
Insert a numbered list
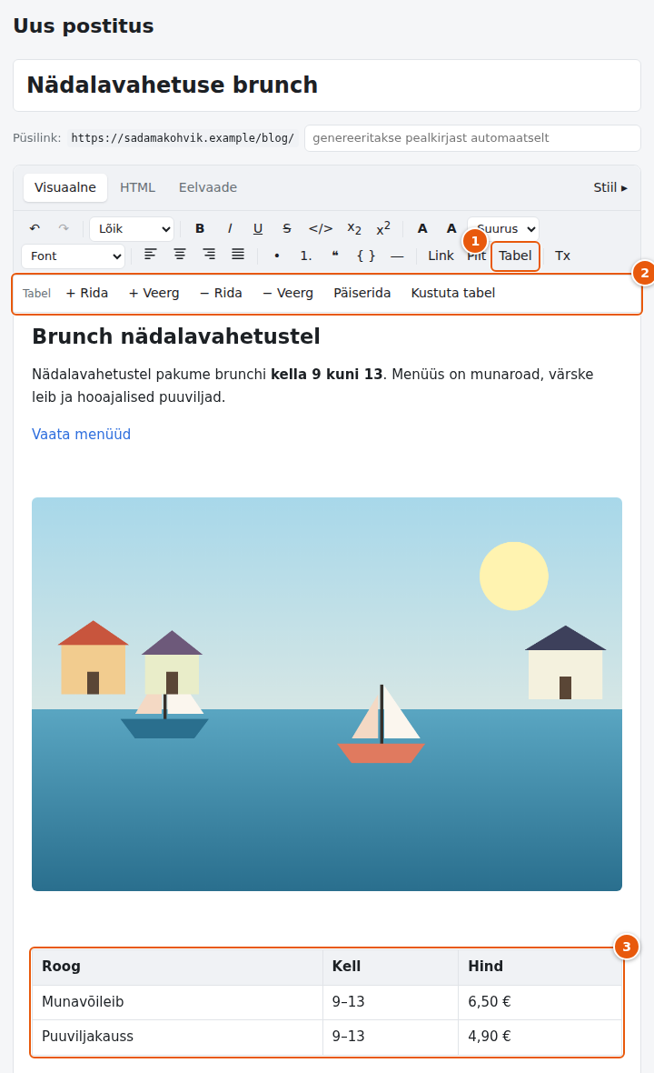[306, 256]
